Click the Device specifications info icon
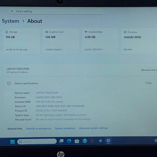 [9, 83]
